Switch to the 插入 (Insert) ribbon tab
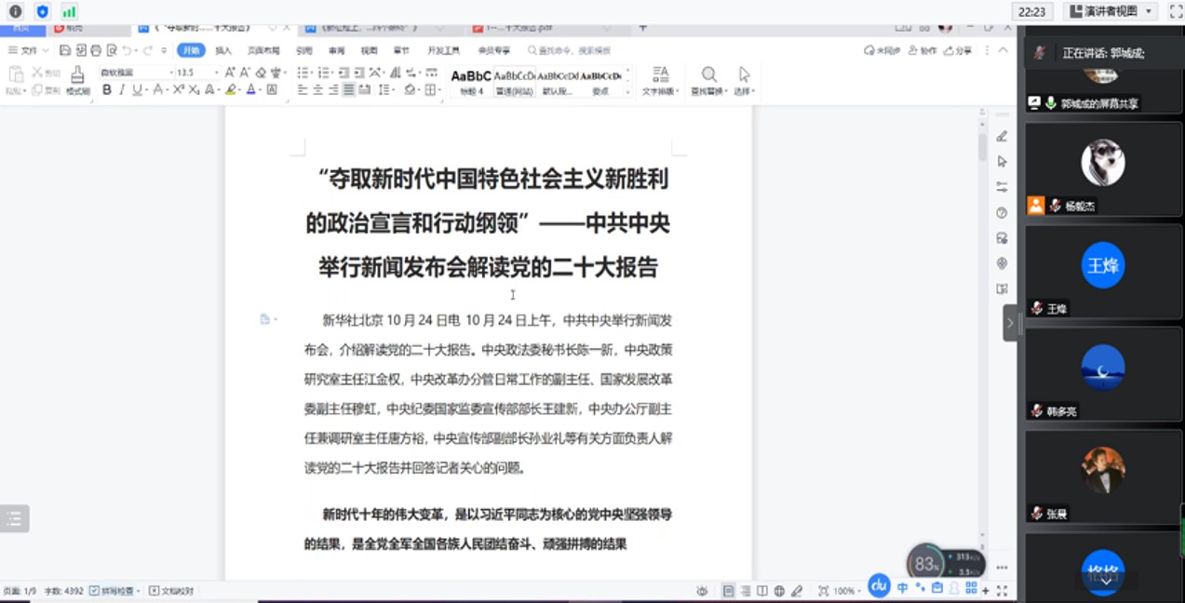 pyautogui.click(x=223, y=50)
